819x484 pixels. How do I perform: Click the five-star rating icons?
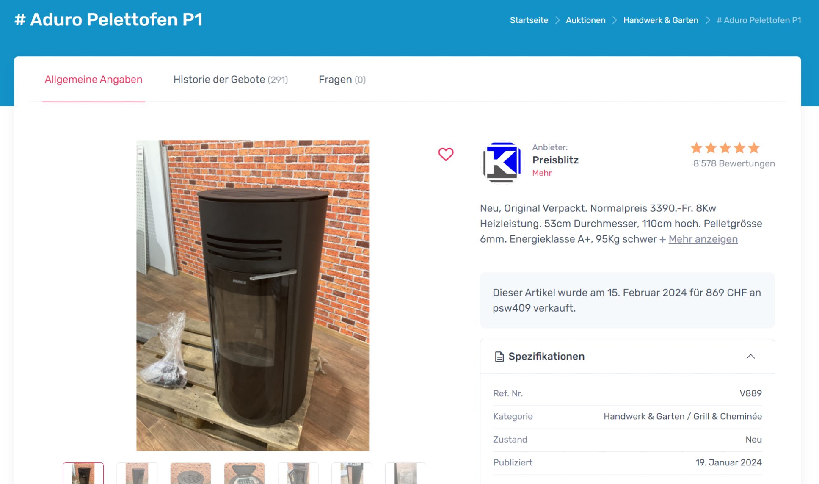[x=725, y=148]
